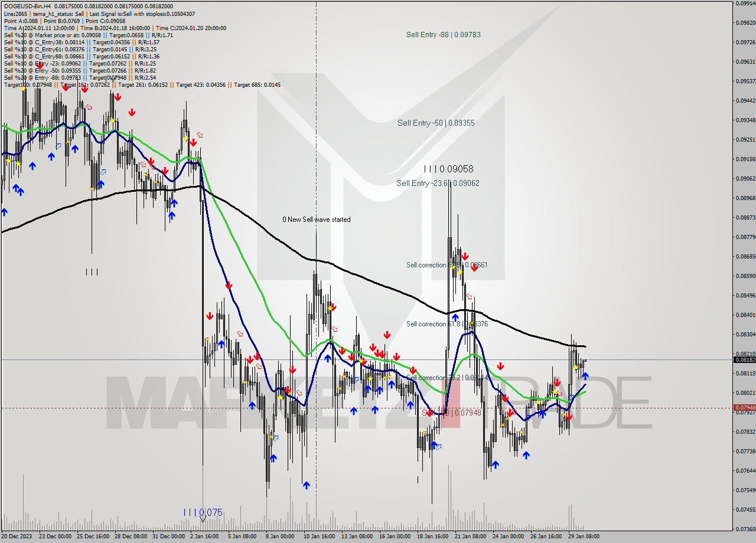Click the 0.07455 price axis label
This screenshot has height=543, width=756.
(746, 509)
